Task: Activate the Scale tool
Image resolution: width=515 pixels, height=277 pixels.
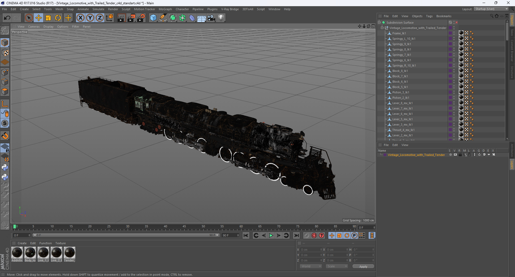Action: (48, 18)
